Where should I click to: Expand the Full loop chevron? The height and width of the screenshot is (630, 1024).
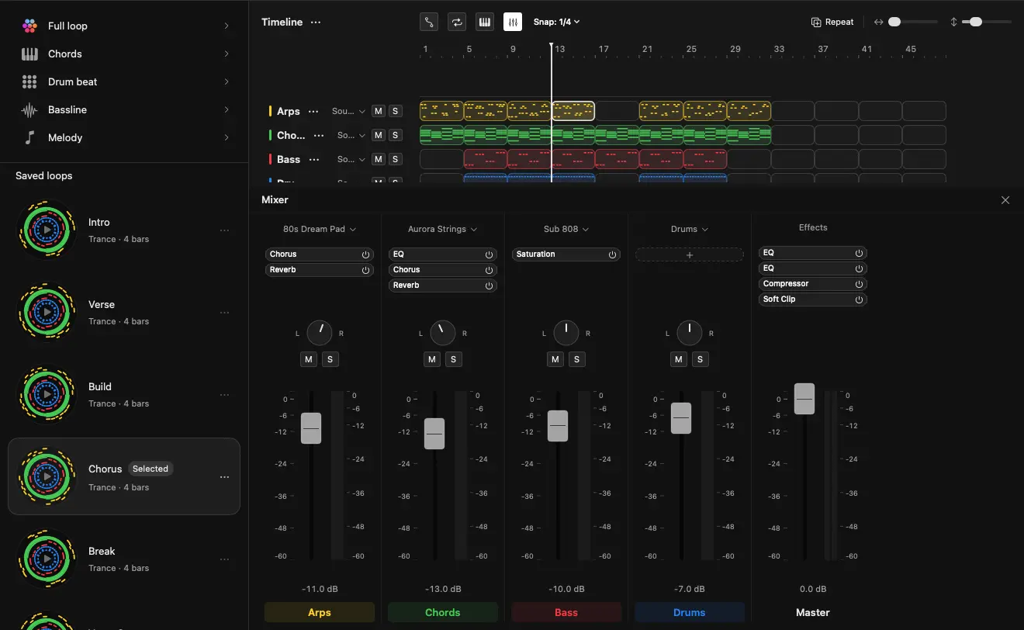(x=227, y=26)
